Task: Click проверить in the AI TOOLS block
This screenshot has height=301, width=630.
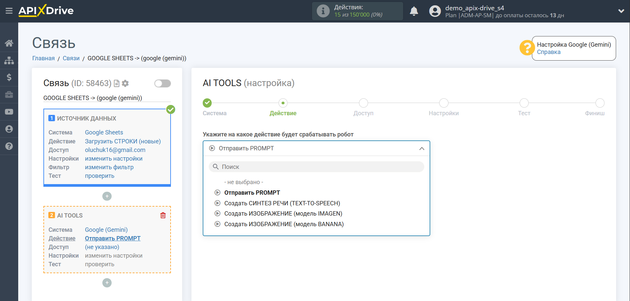Action: coord(100,264)
